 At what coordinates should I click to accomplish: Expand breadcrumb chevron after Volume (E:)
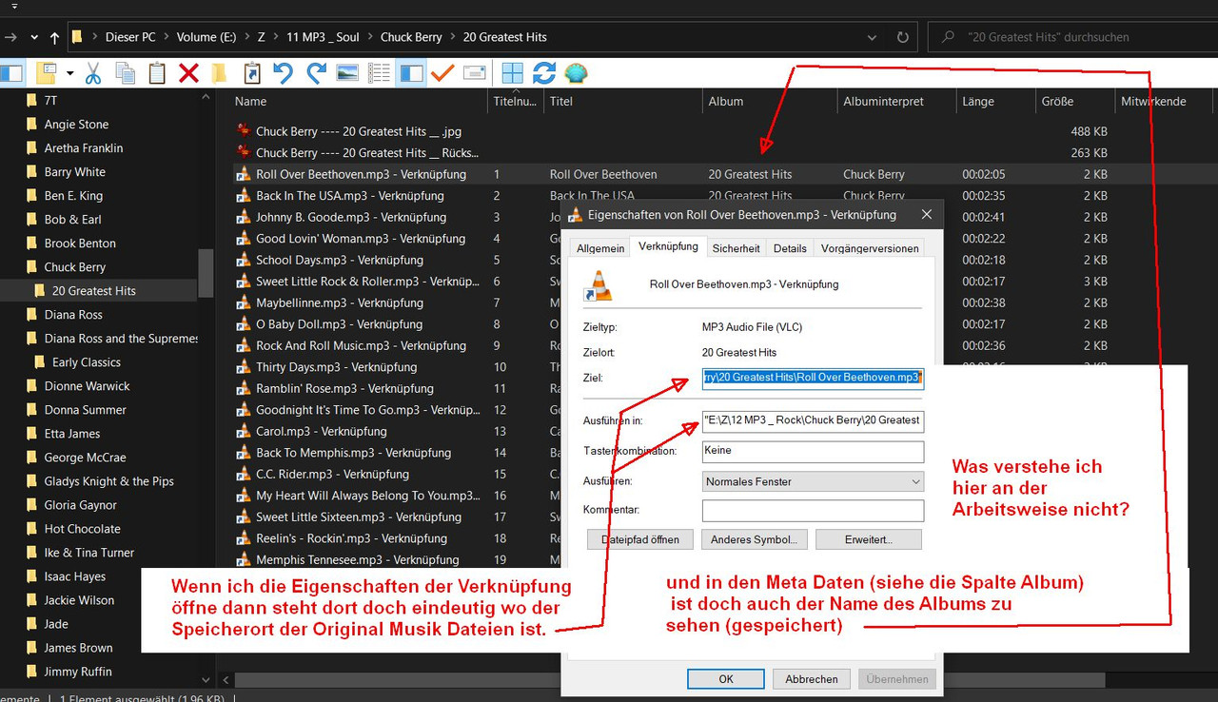pyautogui.click(x=246, y=37)
